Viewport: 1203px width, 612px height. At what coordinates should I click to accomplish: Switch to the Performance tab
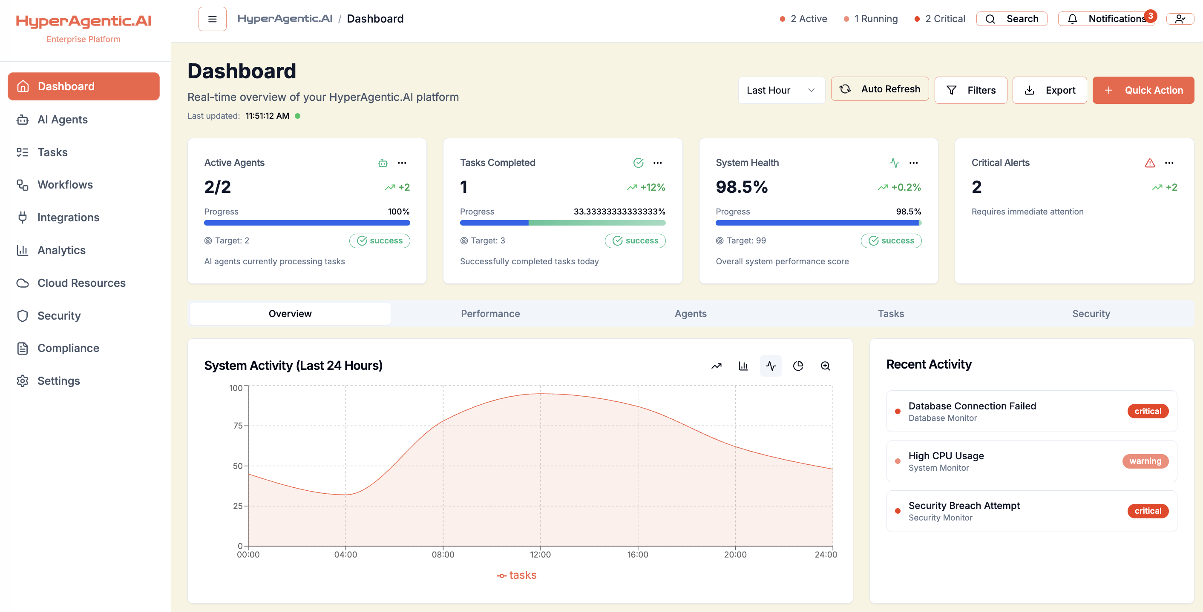coord(490,314)
